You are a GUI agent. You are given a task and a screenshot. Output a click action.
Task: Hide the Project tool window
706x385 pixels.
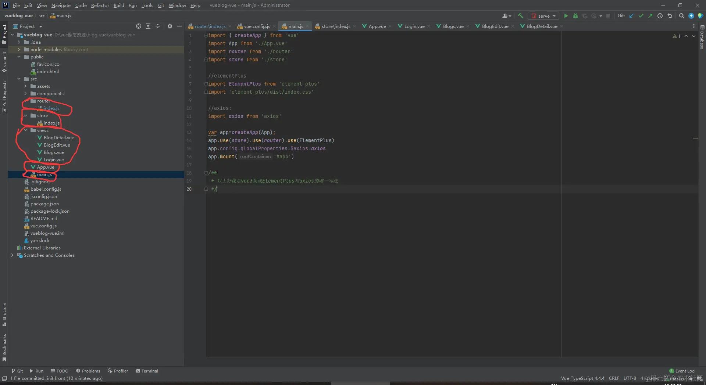179,26
